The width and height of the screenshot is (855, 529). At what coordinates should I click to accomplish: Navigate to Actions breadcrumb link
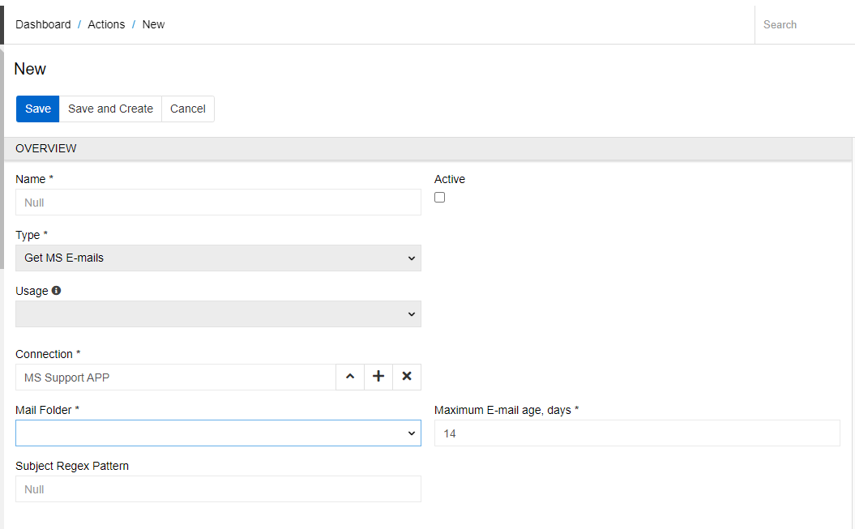106,24
